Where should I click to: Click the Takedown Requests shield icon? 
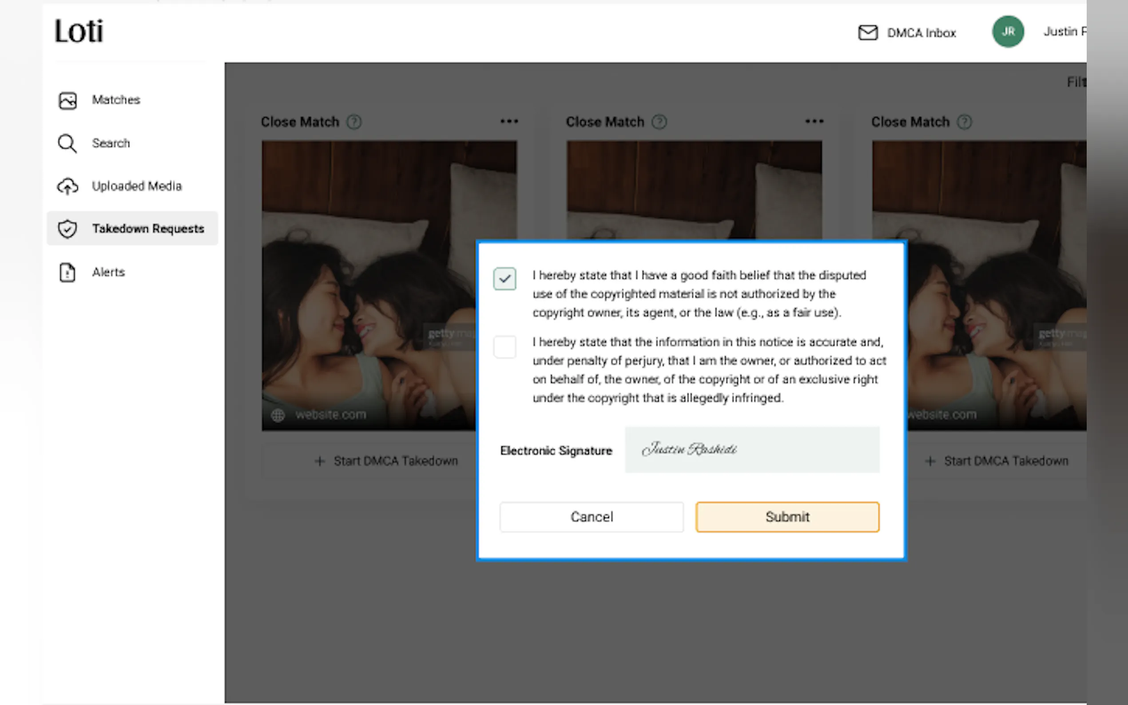click(x=68, y=229)
